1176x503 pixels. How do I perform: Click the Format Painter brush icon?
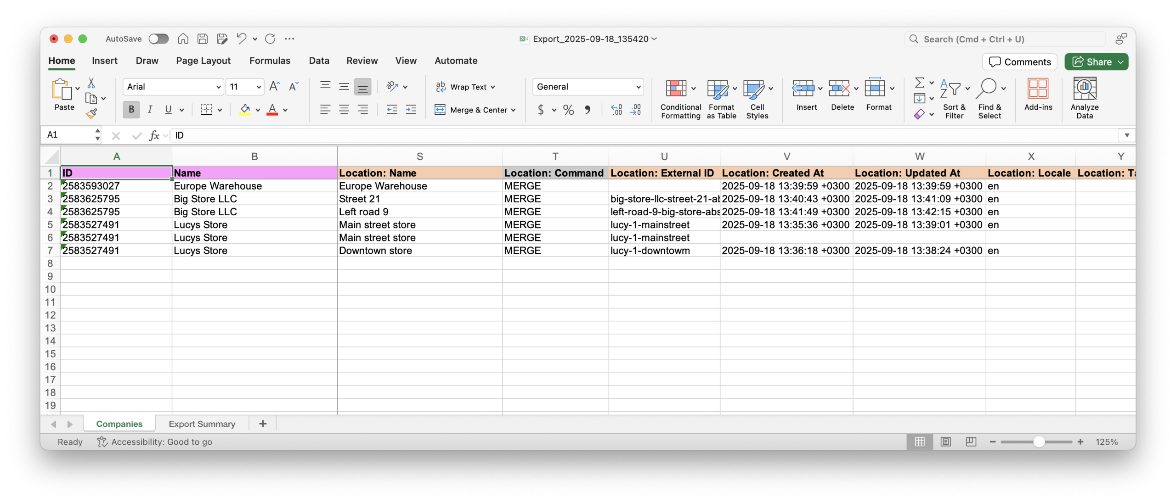91,113
